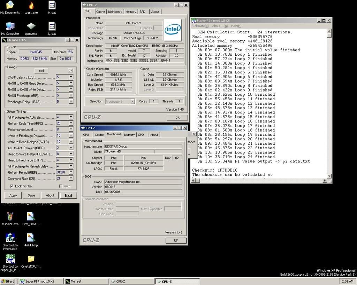Expand the RAS# to CAS# Read Delay dropdown

click(71, 83)
